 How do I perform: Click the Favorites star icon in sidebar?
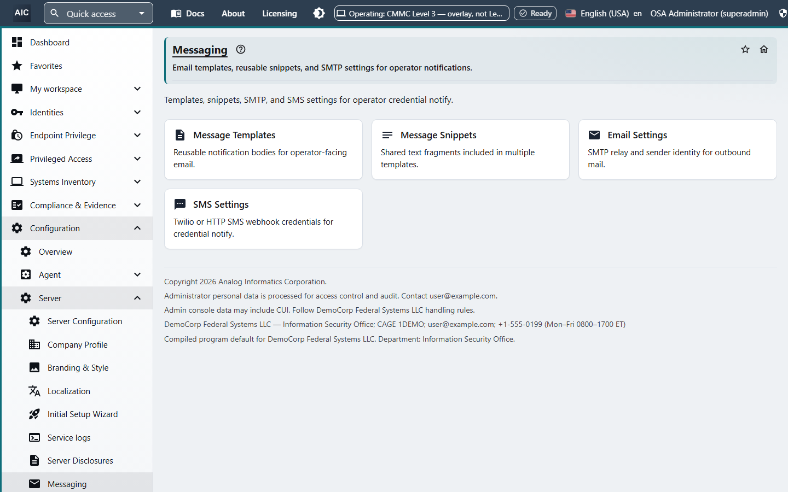[17, 66]
